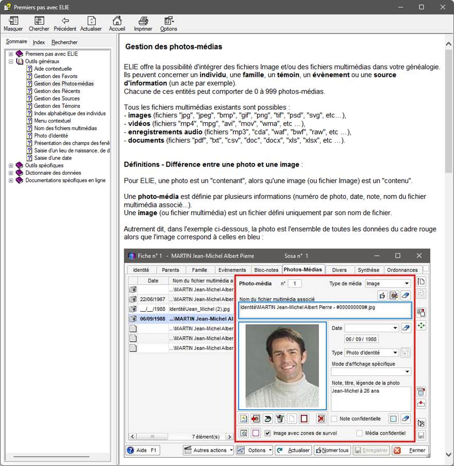Viewport: 454px width, 466px height.
Task: Click the red X delete icon under the photo
Action: [321, 419]
